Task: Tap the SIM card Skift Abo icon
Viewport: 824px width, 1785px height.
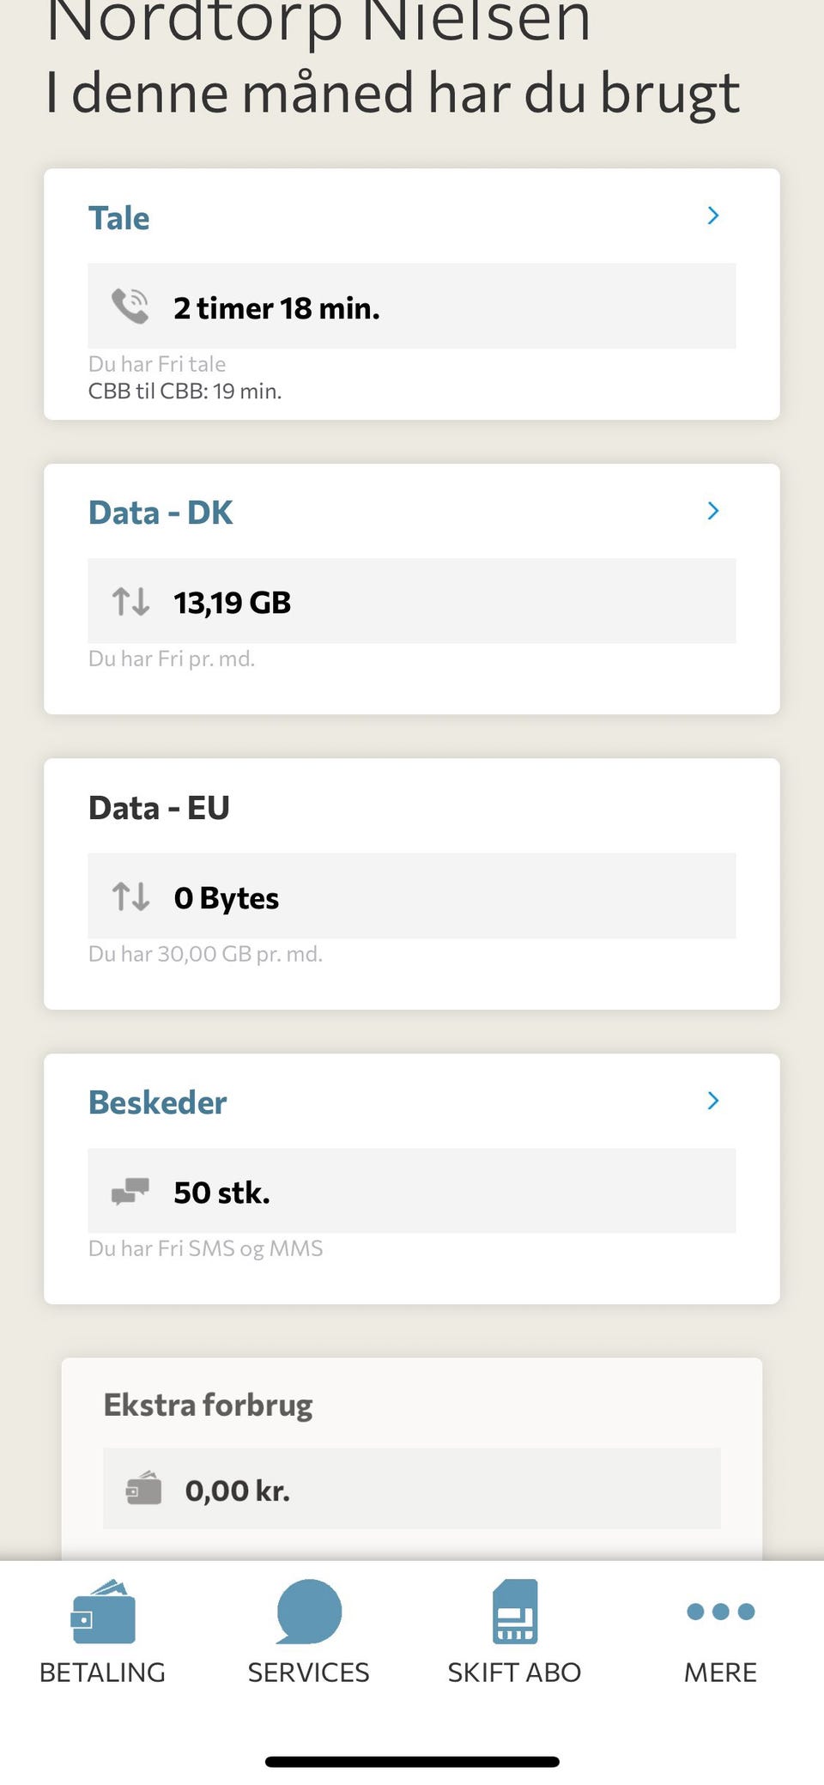Action: (515, 1611)
